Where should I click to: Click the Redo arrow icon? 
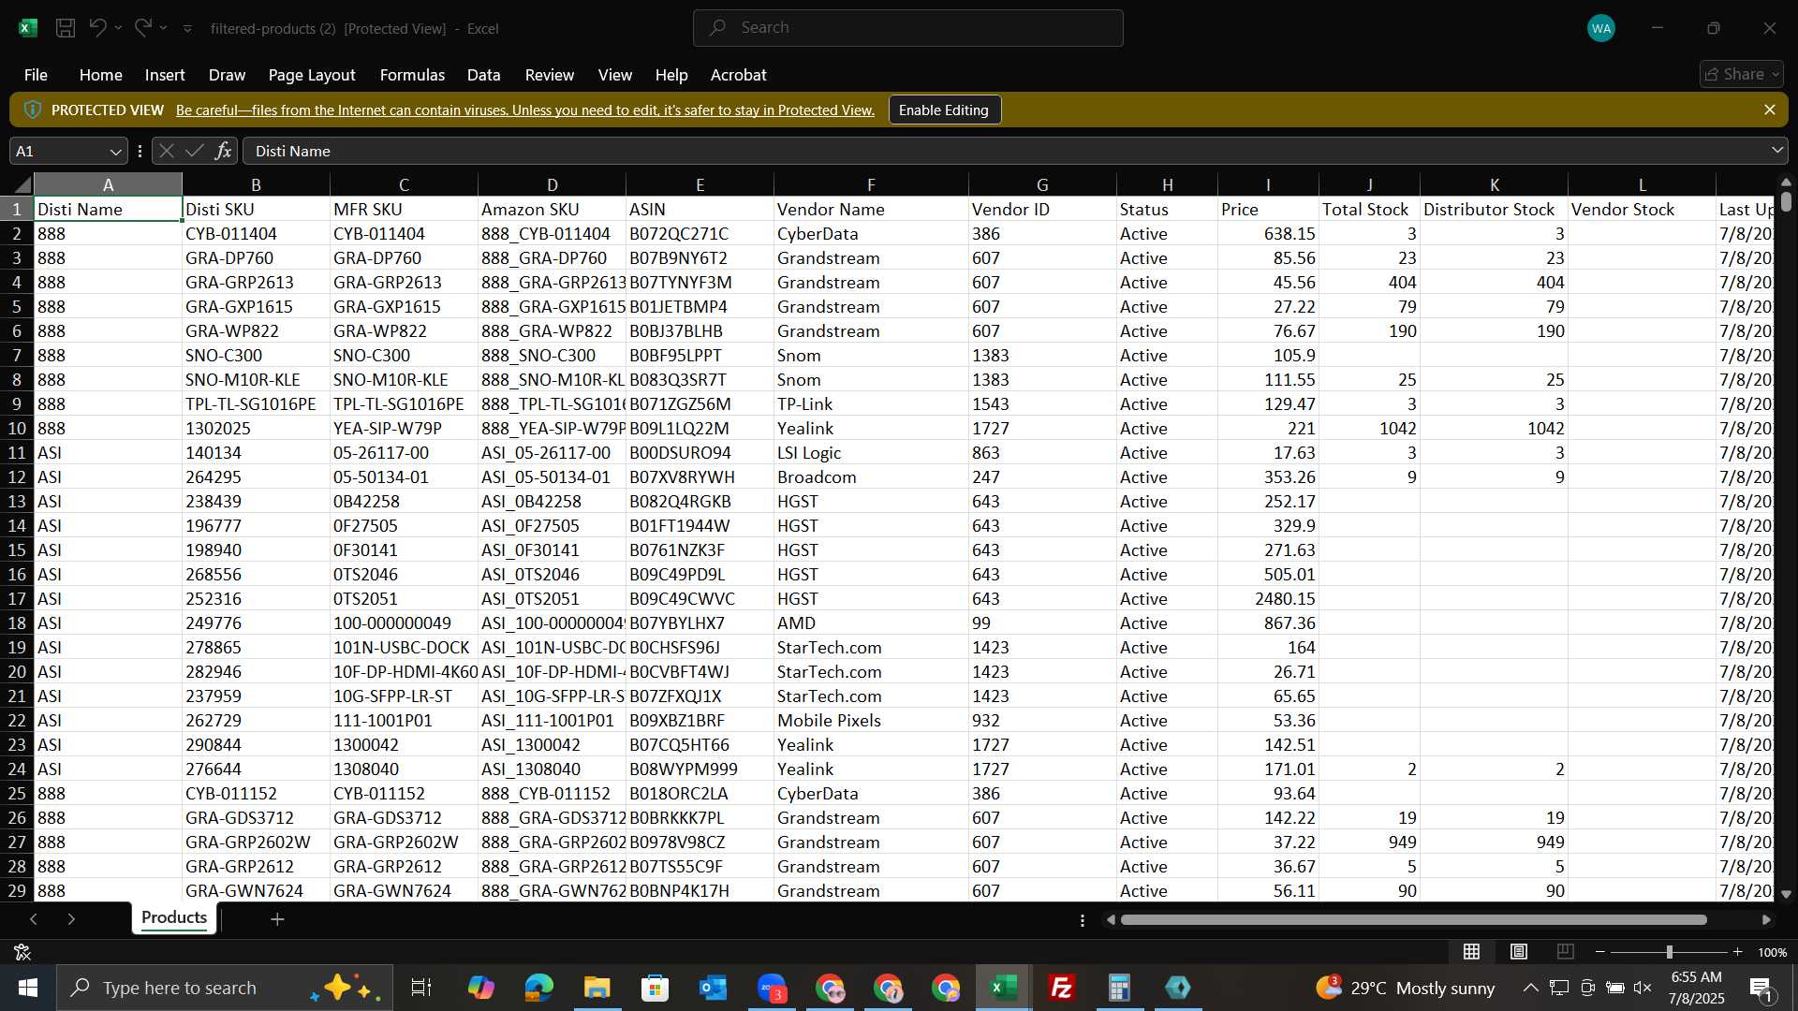(142, 28)
